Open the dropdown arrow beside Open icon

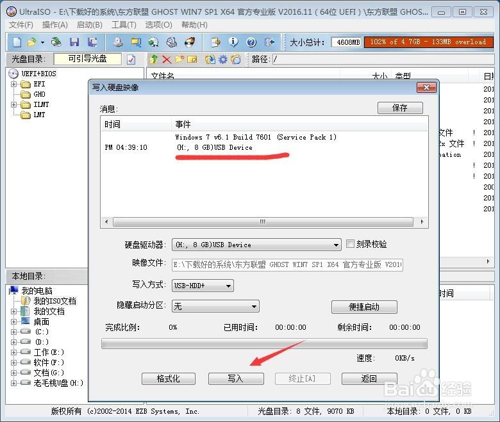pos(42,42)
